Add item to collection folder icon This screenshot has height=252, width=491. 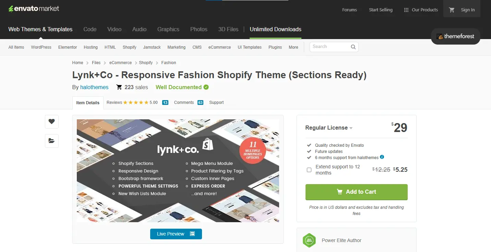point(52,141)
